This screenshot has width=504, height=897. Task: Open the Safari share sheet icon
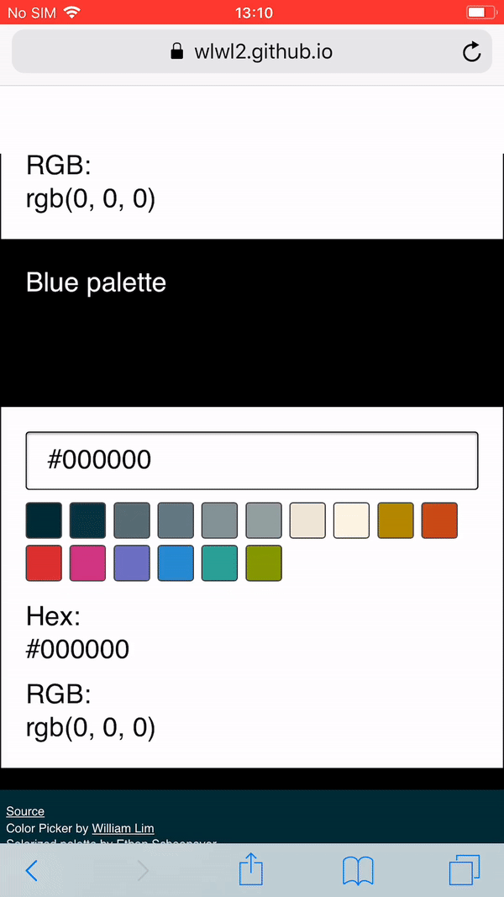pos(251,869)
